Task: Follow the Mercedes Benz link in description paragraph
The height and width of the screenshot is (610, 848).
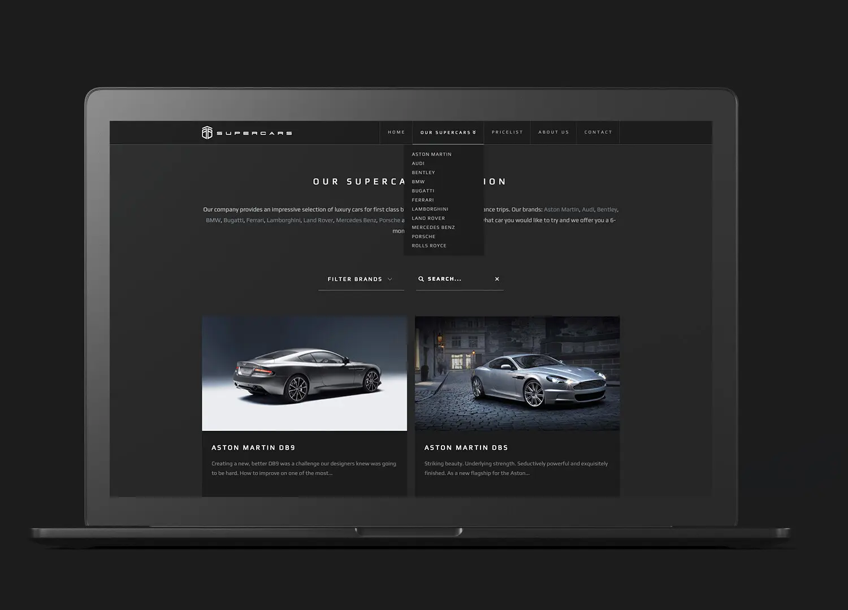Action: 356,220
